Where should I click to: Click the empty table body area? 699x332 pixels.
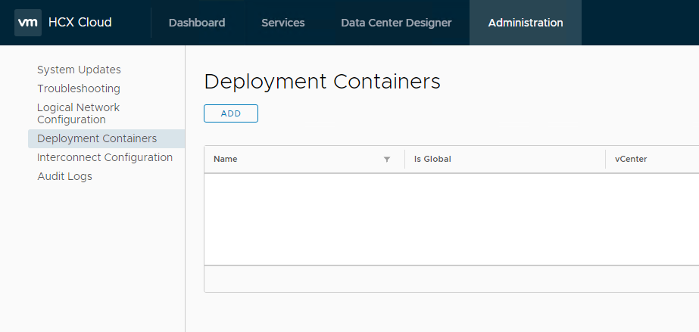point(451,219)
